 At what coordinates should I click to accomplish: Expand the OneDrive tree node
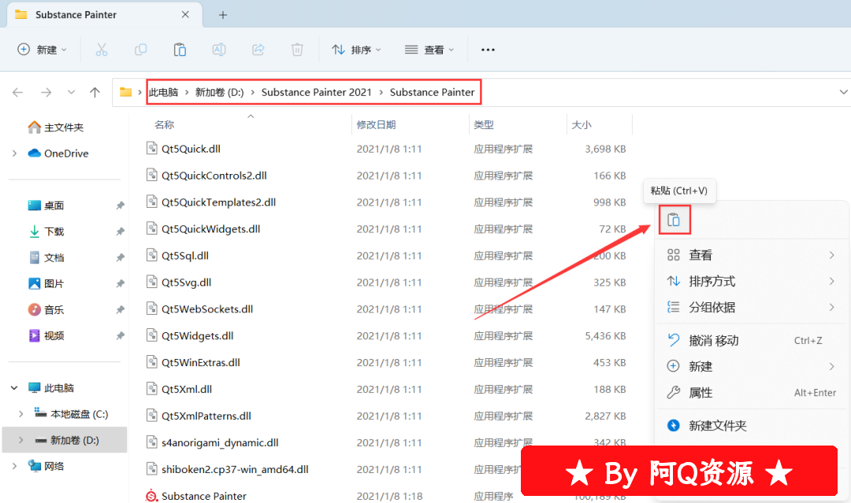15,153
